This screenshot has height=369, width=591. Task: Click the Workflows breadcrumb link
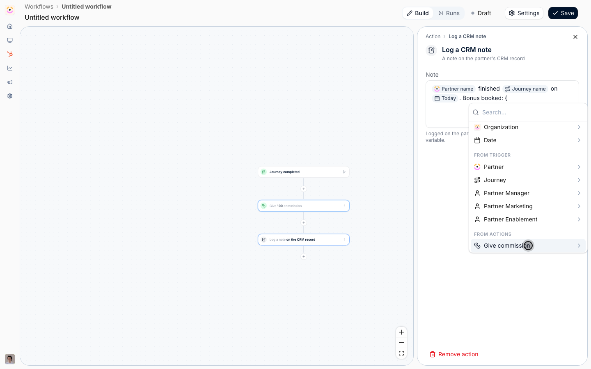tap(39, 7)
